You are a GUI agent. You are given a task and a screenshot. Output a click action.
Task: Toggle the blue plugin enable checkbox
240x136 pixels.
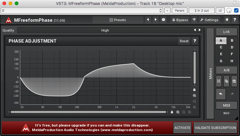[236, 10]
